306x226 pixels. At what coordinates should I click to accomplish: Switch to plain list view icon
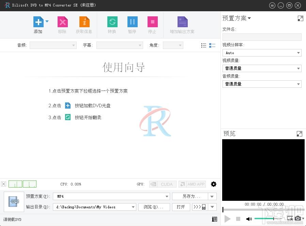coord(203,45)
